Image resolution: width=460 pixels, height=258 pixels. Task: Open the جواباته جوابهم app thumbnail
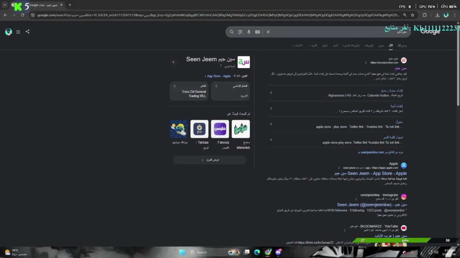[179, 129]
